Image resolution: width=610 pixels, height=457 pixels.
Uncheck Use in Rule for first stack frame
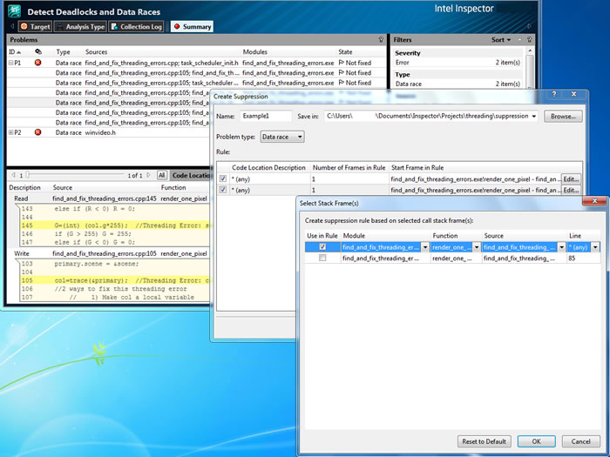click(322, 247)
